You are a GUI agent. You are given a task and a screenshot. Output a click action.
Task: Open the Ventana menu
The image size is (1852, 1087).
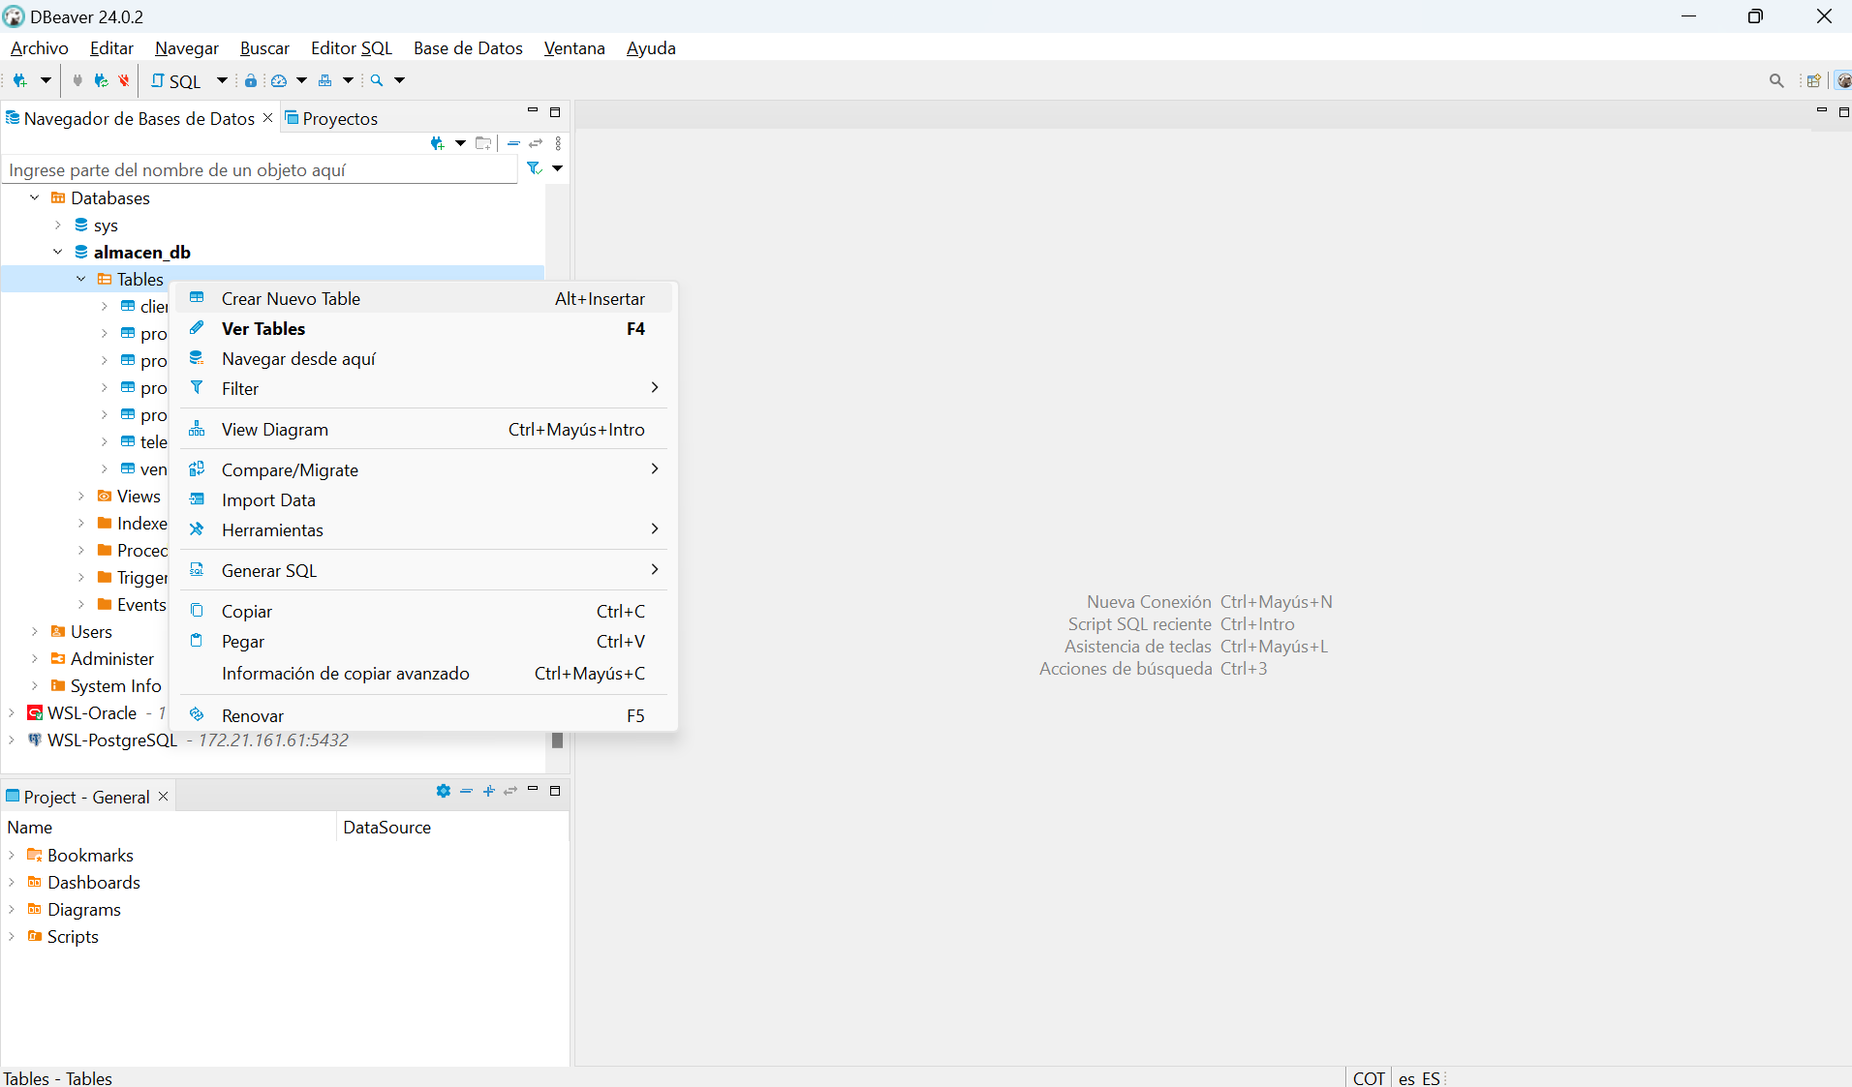pyautogui.click(x=574, y=47)
